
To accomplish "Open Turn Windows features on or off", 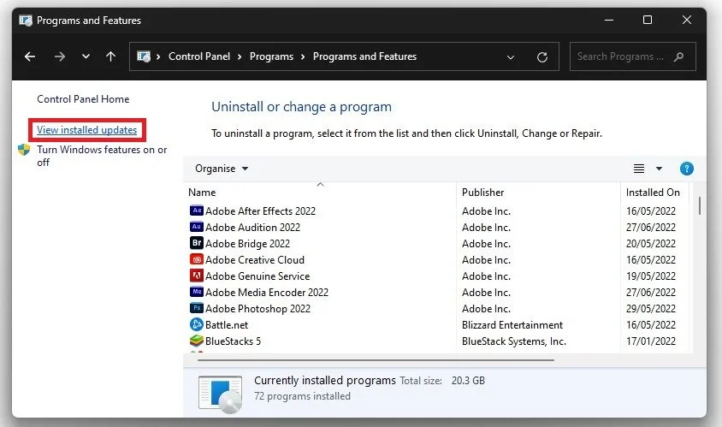I will click(x=102, y=156).
